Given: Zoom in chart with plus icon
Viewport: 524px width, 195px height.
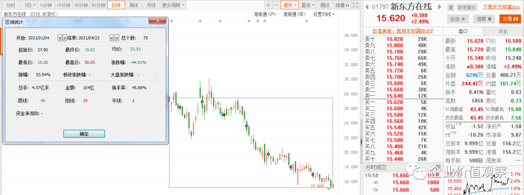Looking at the screenshot, I should pyautogui.click(x=268, y=5).
